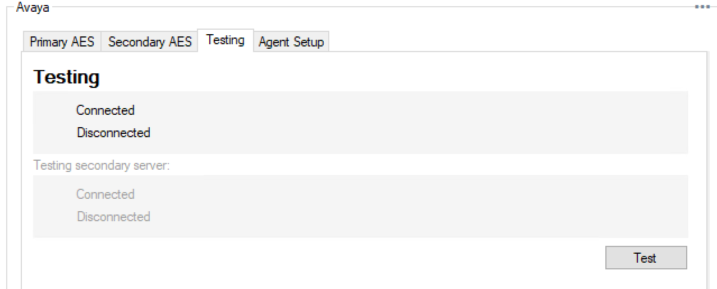Screen dimensions: 717x289
Task: Go to the Agent Setup tab
Action: (291, 42)
